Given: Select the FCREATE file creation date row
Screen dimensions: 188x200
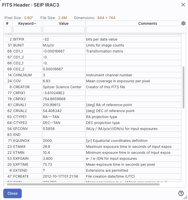Looking at the screenshot, I should [89, 176].
